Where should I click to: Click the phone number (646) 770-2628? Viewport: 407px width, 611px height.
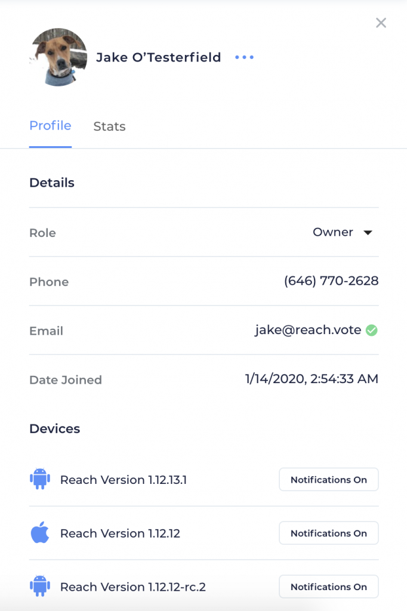tap(331, 281)
